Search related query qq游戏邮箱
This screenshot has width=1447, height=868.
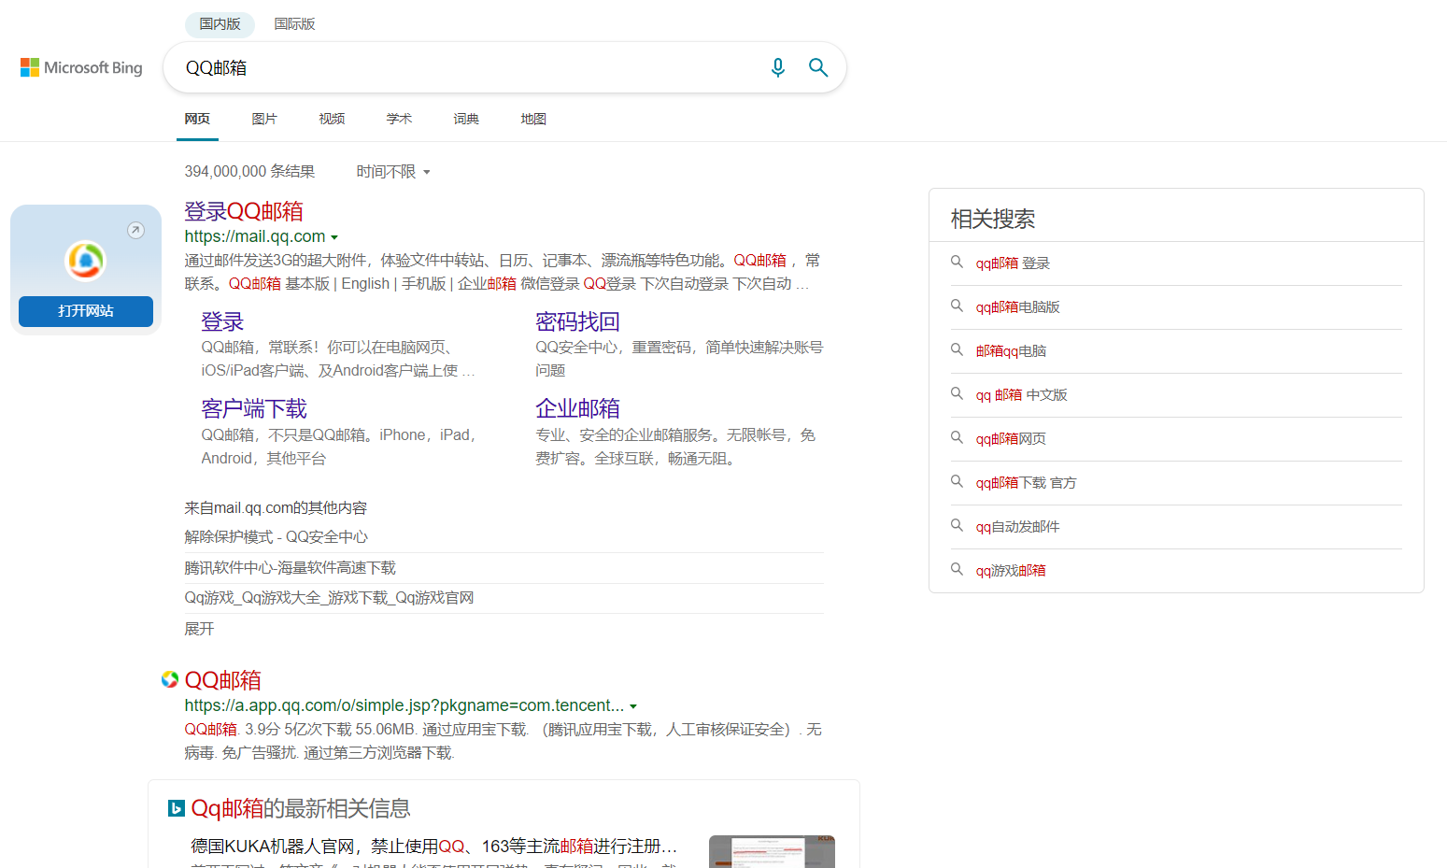pos(1011,571)
